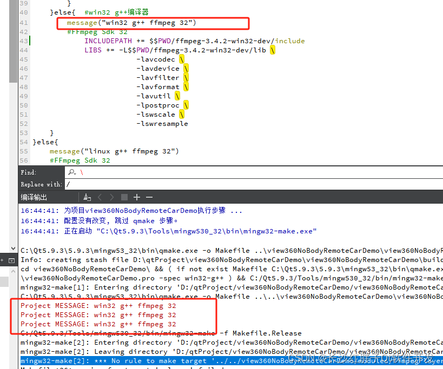Click the sidebar panel toggle box icon
The width and height of the screenshot is (443, 369).
pos(11,260)
